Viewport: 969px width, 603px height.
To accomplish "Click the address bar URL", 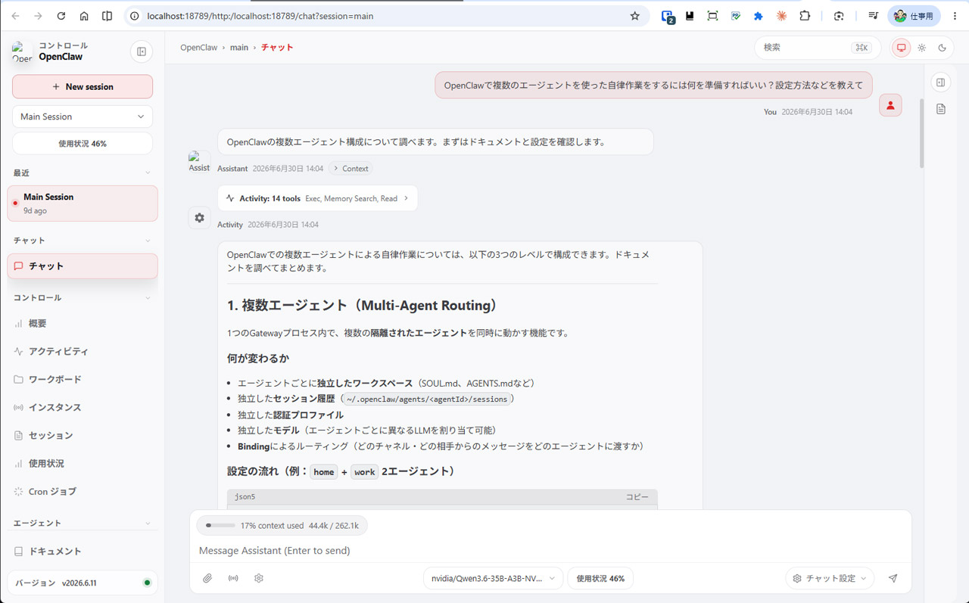I will [260, 16].
